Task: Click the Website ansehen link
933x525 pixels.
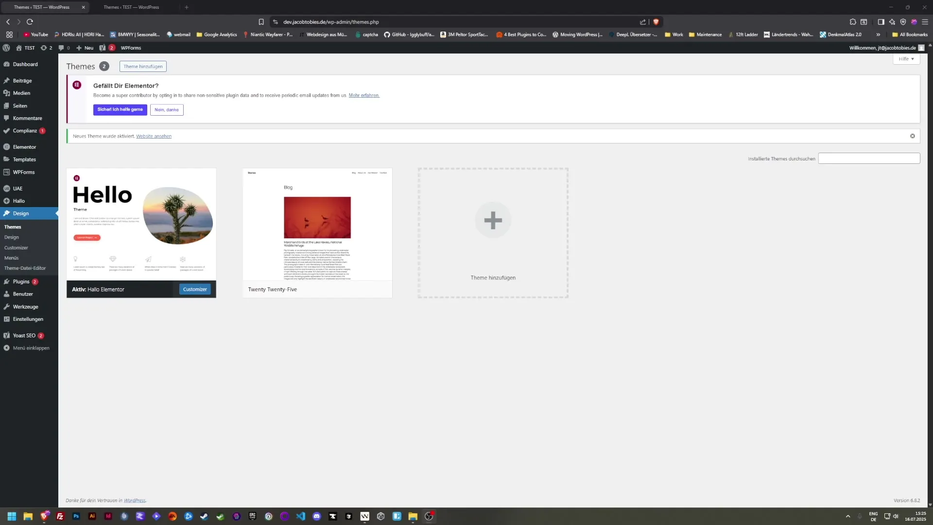Action: [154, 136]
